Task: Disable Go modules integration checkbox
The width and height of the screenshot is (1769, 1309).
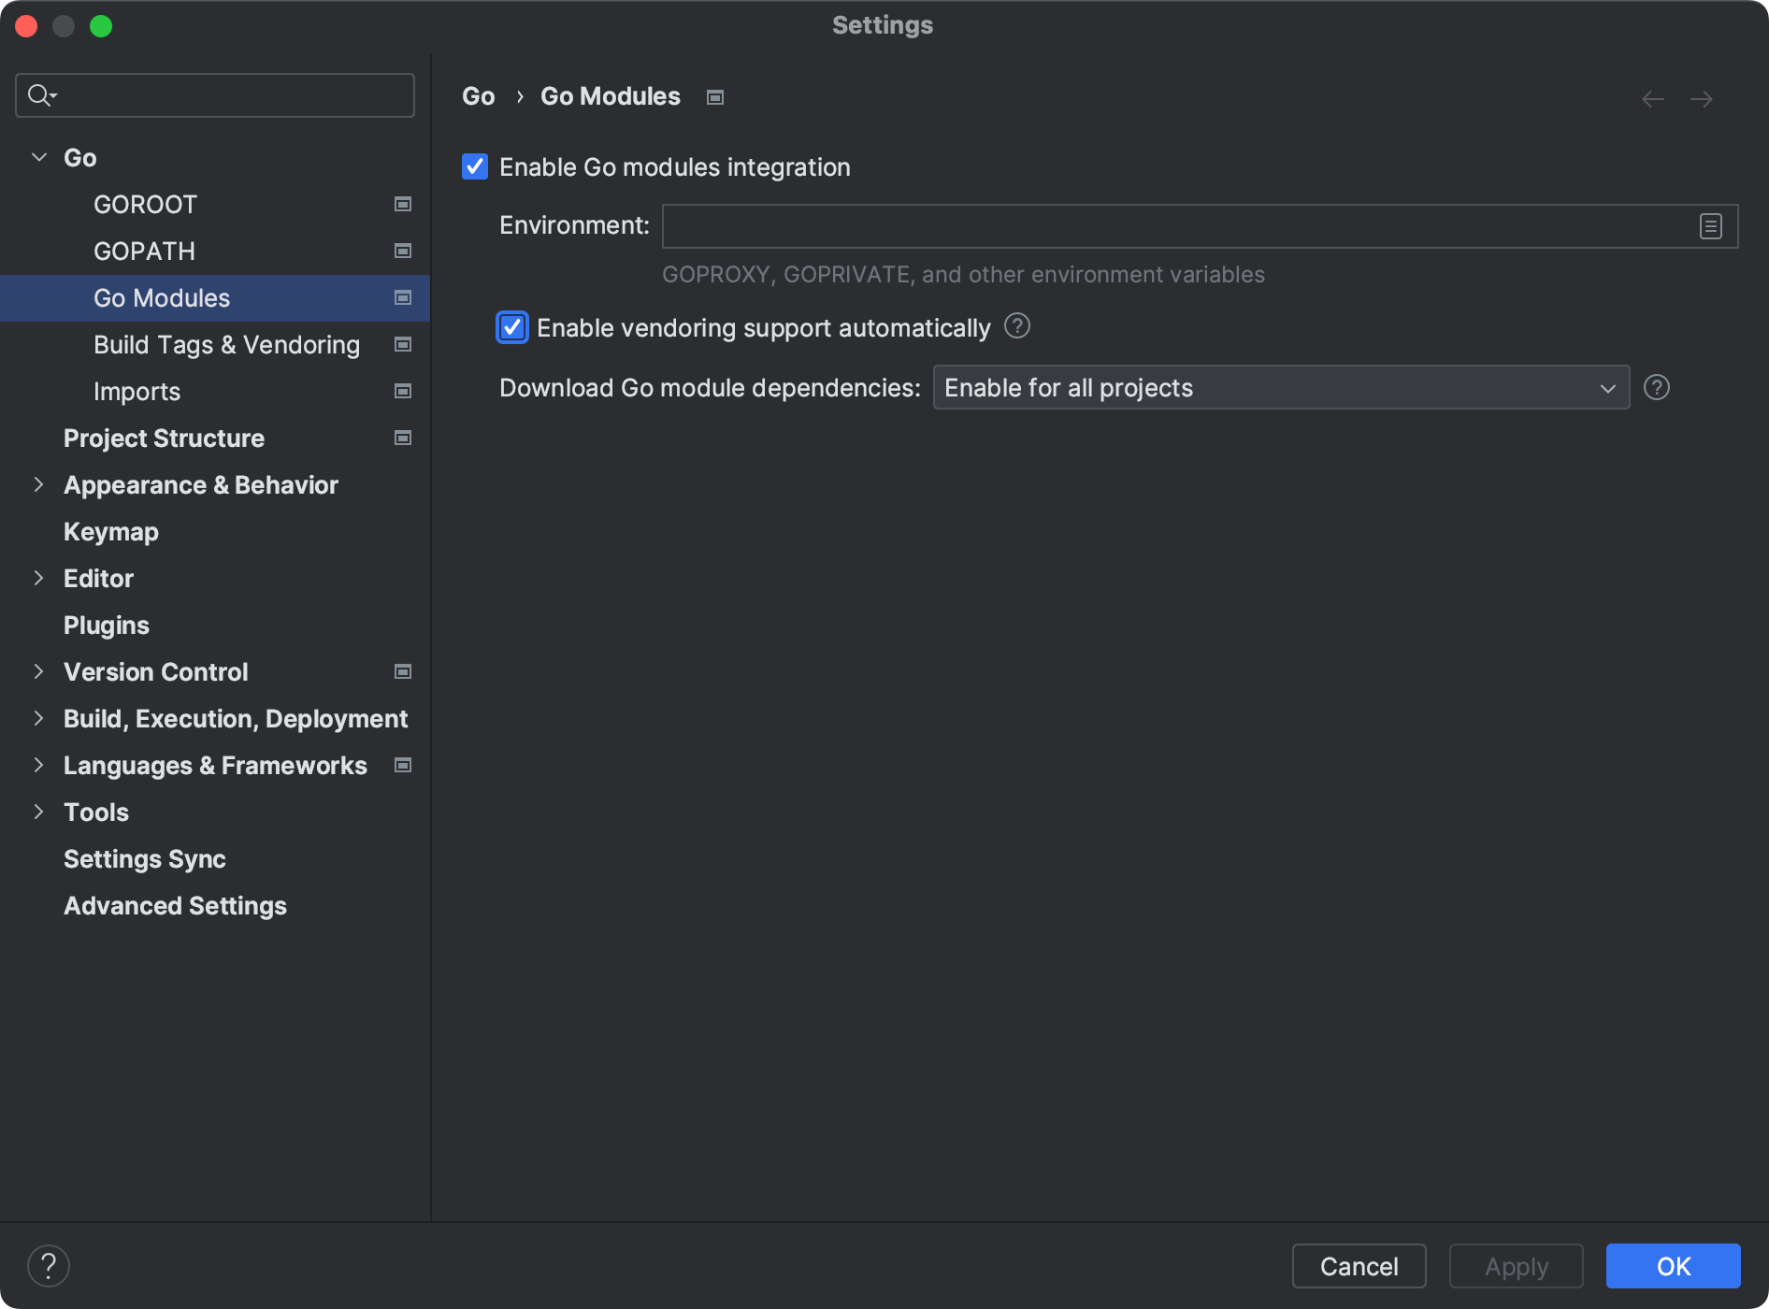Action: point(475,167)
